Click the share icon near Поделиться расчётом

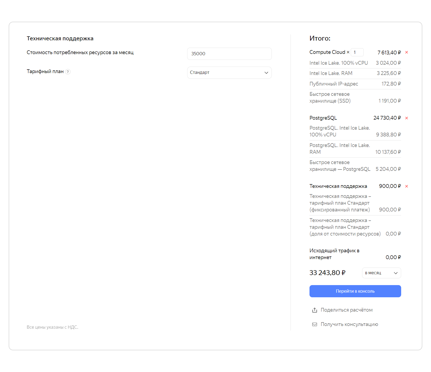pyautogui.click(x=314, y=310)
